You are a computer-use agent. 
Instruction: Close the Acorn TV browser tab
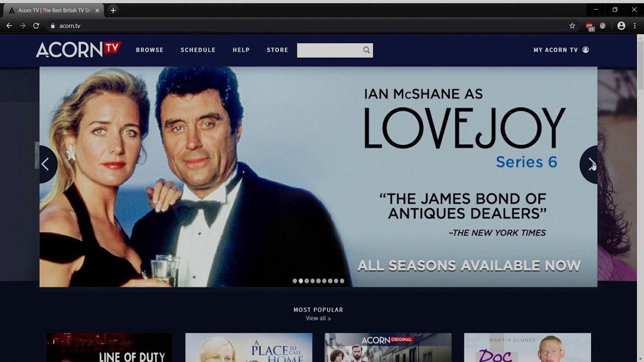tap(97, 10)
